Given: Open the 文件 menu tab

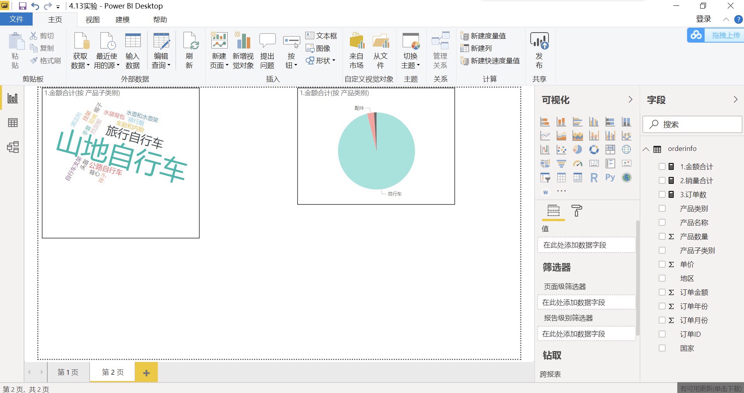Looking at the screenshot, I should click(x=16, y=19).
